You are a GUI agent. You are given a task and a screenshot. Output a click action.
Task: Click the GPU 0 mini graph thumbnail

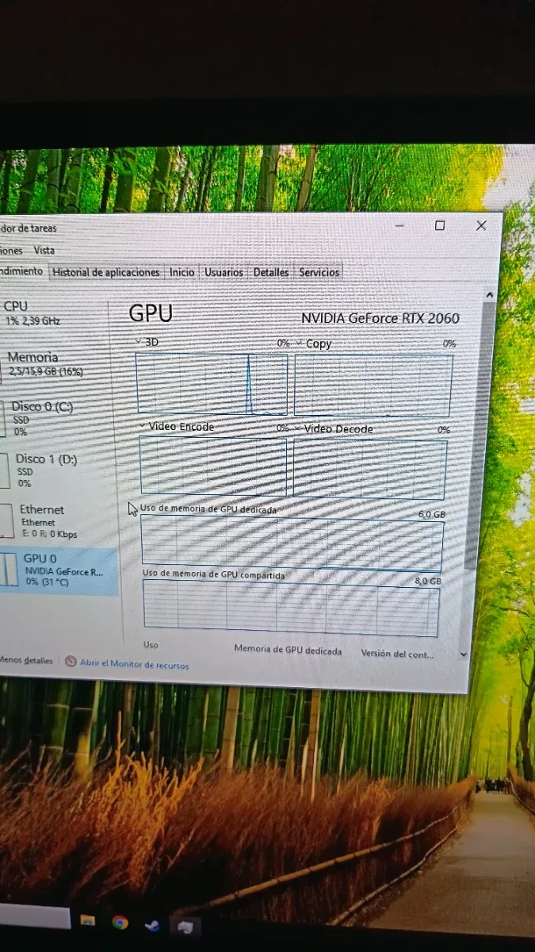pos(9,571)
